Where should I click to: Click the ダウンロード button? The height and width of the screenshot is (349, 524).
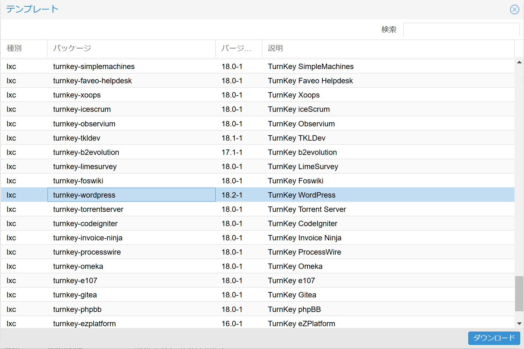pyautogui.click(x=494, y=338)
